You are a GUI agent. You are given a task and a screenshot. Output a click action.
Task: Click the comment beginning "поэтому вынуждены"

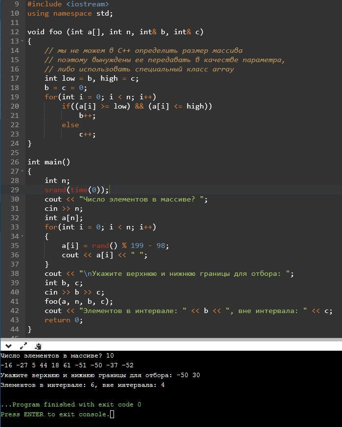point(164,60)
